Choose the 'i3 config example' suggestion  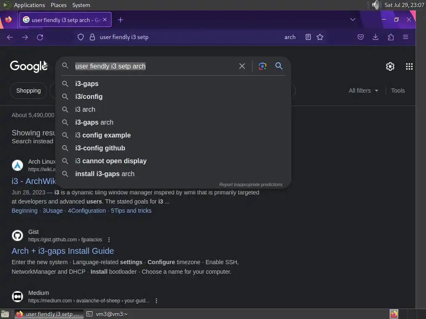tap(173, 135)
